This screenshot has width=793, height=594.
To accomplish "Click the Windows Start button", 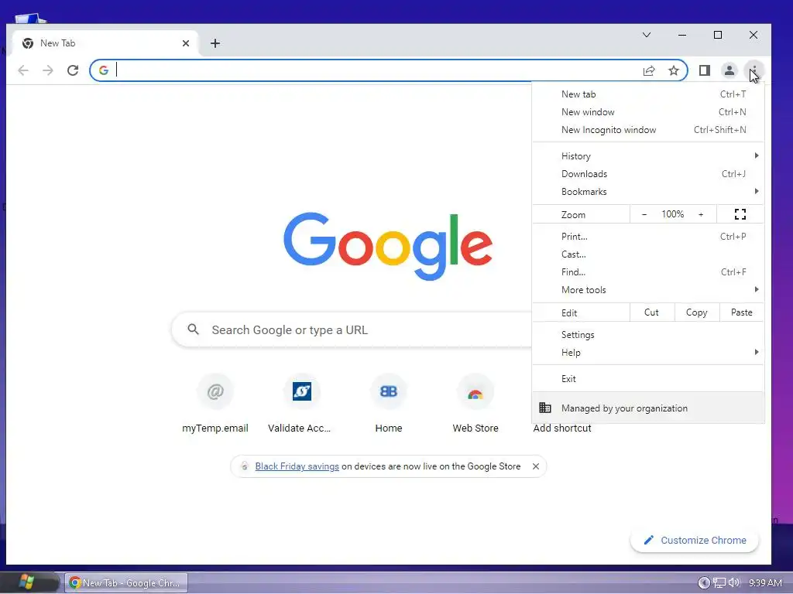I will point(26,582).
